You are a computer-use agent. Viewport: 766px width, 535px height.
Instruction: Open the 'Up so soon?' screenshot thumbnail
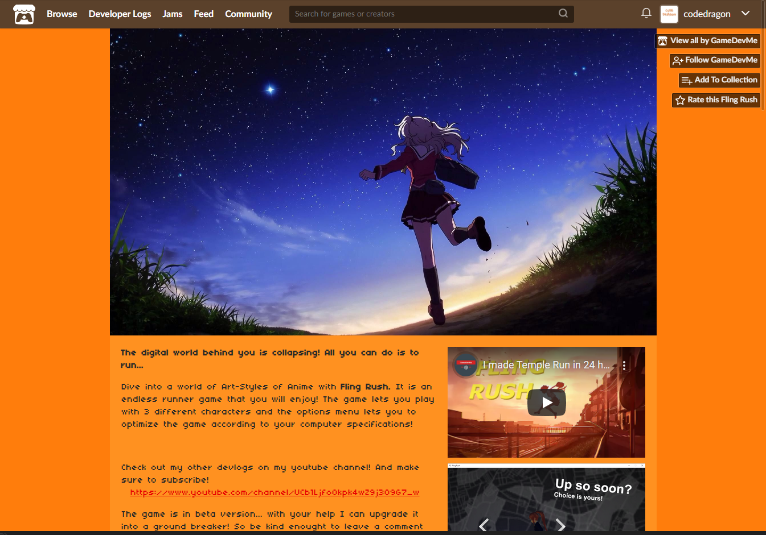click(x=546, y=497)
